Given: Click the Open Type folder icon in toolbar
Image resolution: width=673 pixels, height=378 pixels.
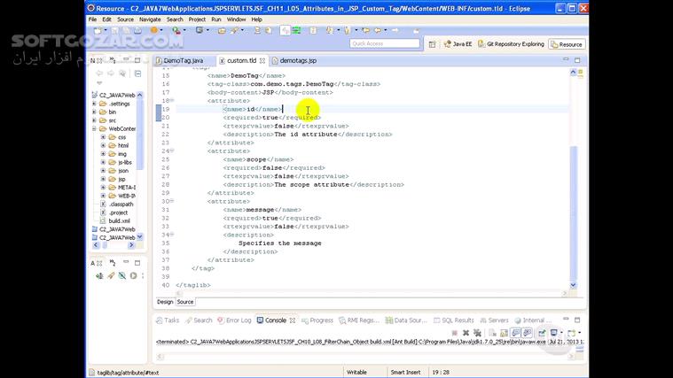Looking at the screenshot, I should (x=222, y=31).
